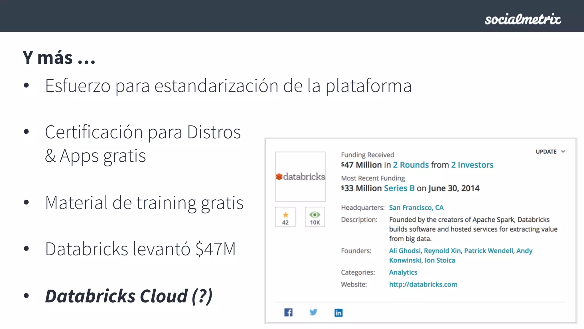
Task: Click the Facebook share icon
Action: point(288,312)
